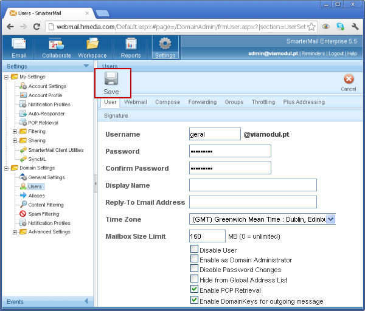Screen dimensions: 365x311
Task: Switch to the Groups tab
Action: click(x=234, y=102)
